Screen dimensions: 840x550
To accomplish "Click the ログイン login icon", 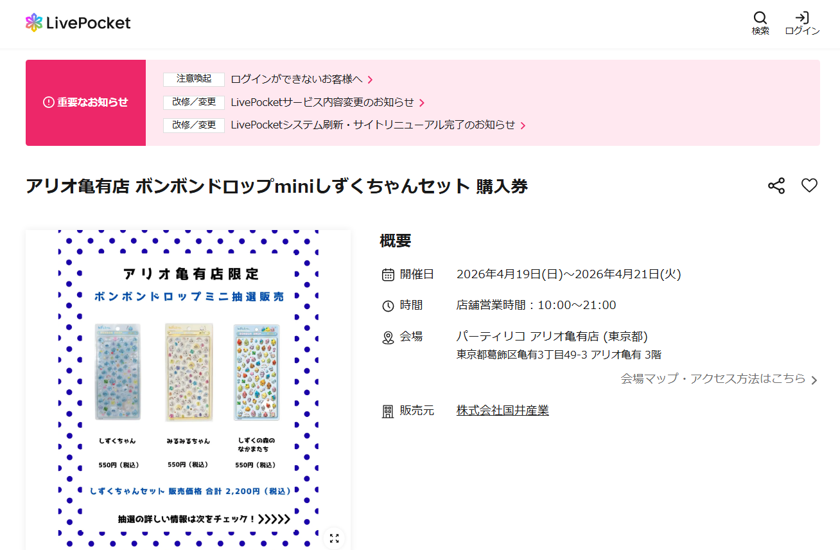I will coord(801,19).
